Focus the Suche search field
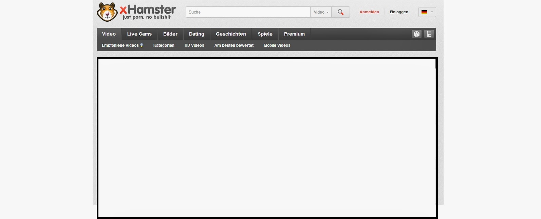541x219 pixels. (x=248, y=12)
